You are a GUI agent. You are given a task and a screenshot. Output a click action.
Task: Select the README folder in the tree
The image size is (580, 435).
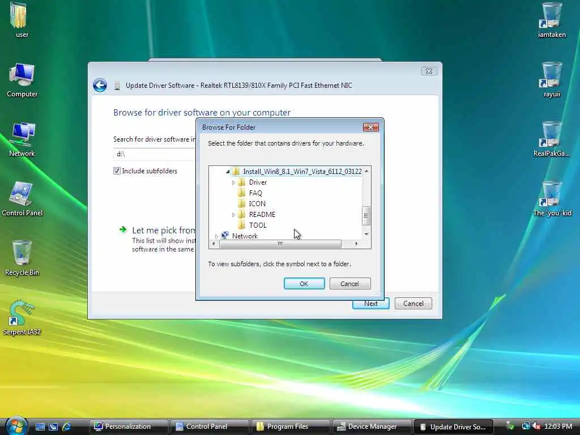coord(257,214)
